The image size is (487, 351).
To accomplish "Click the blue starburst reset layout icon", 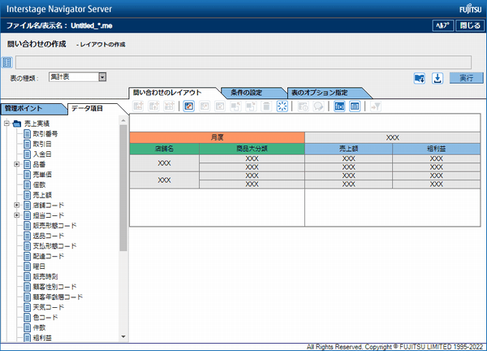I will 282,106.
